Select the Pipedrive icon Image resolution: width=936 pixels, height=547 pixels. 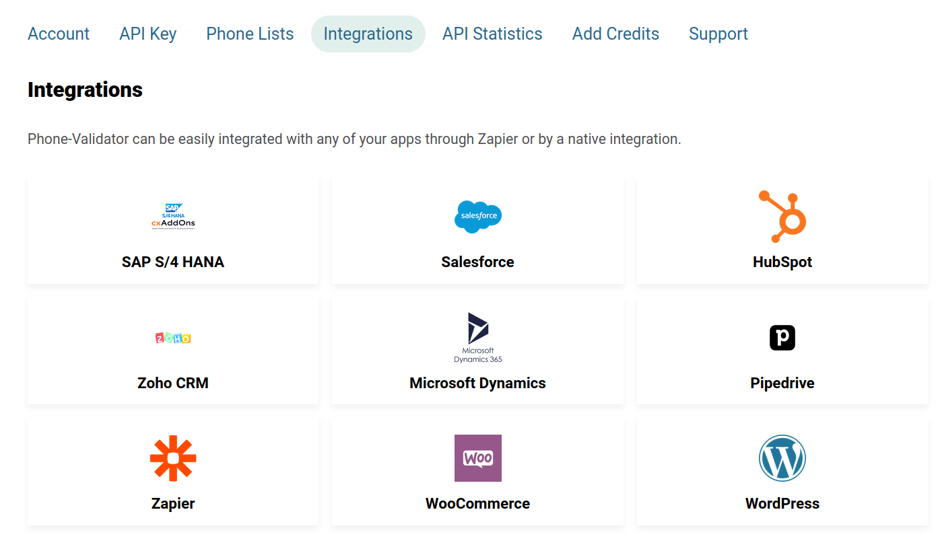pos(782,337)
